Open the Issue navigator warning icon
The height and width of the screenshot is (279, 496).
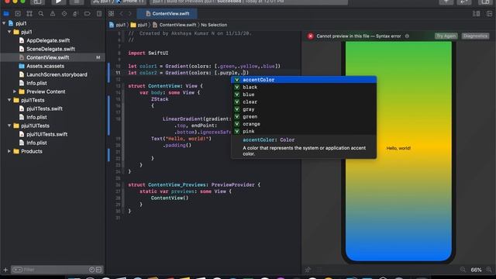click(x=53, y=14)
